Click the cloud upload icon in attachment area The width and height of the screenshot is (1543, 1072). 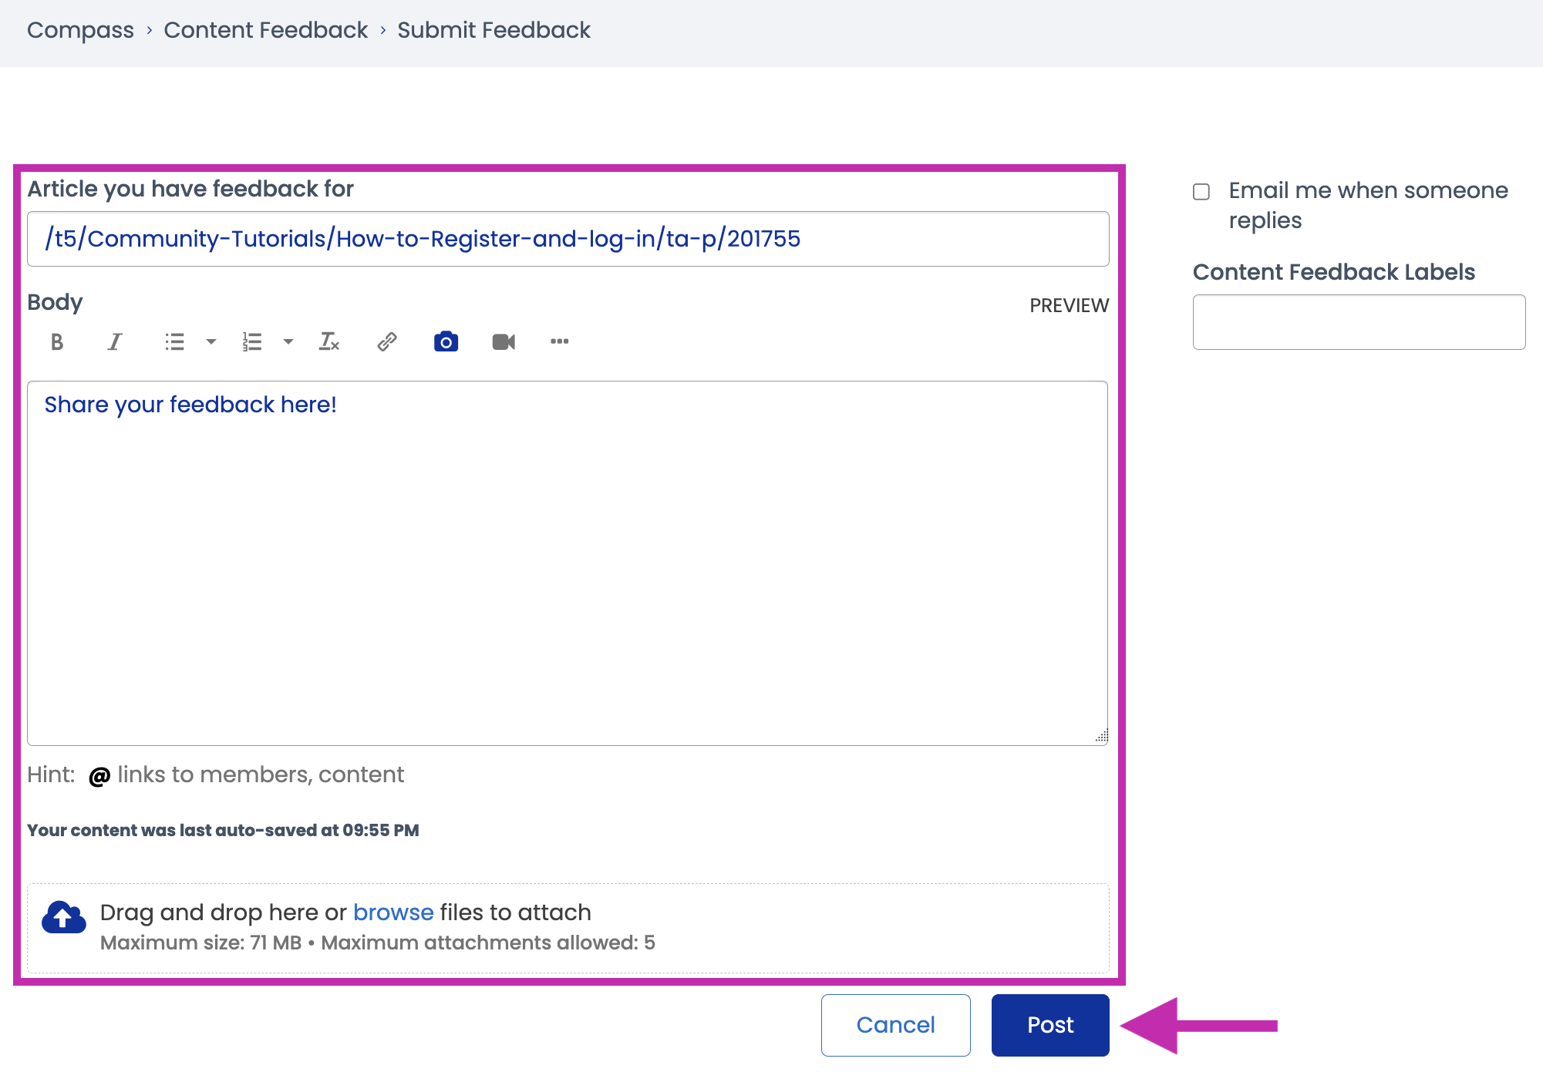(x=63, y=916)
